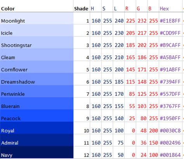Click shade number 10 cell
The height and width of the screenshot is (159, 184).
pyautogui.click(x=82, y=128)
